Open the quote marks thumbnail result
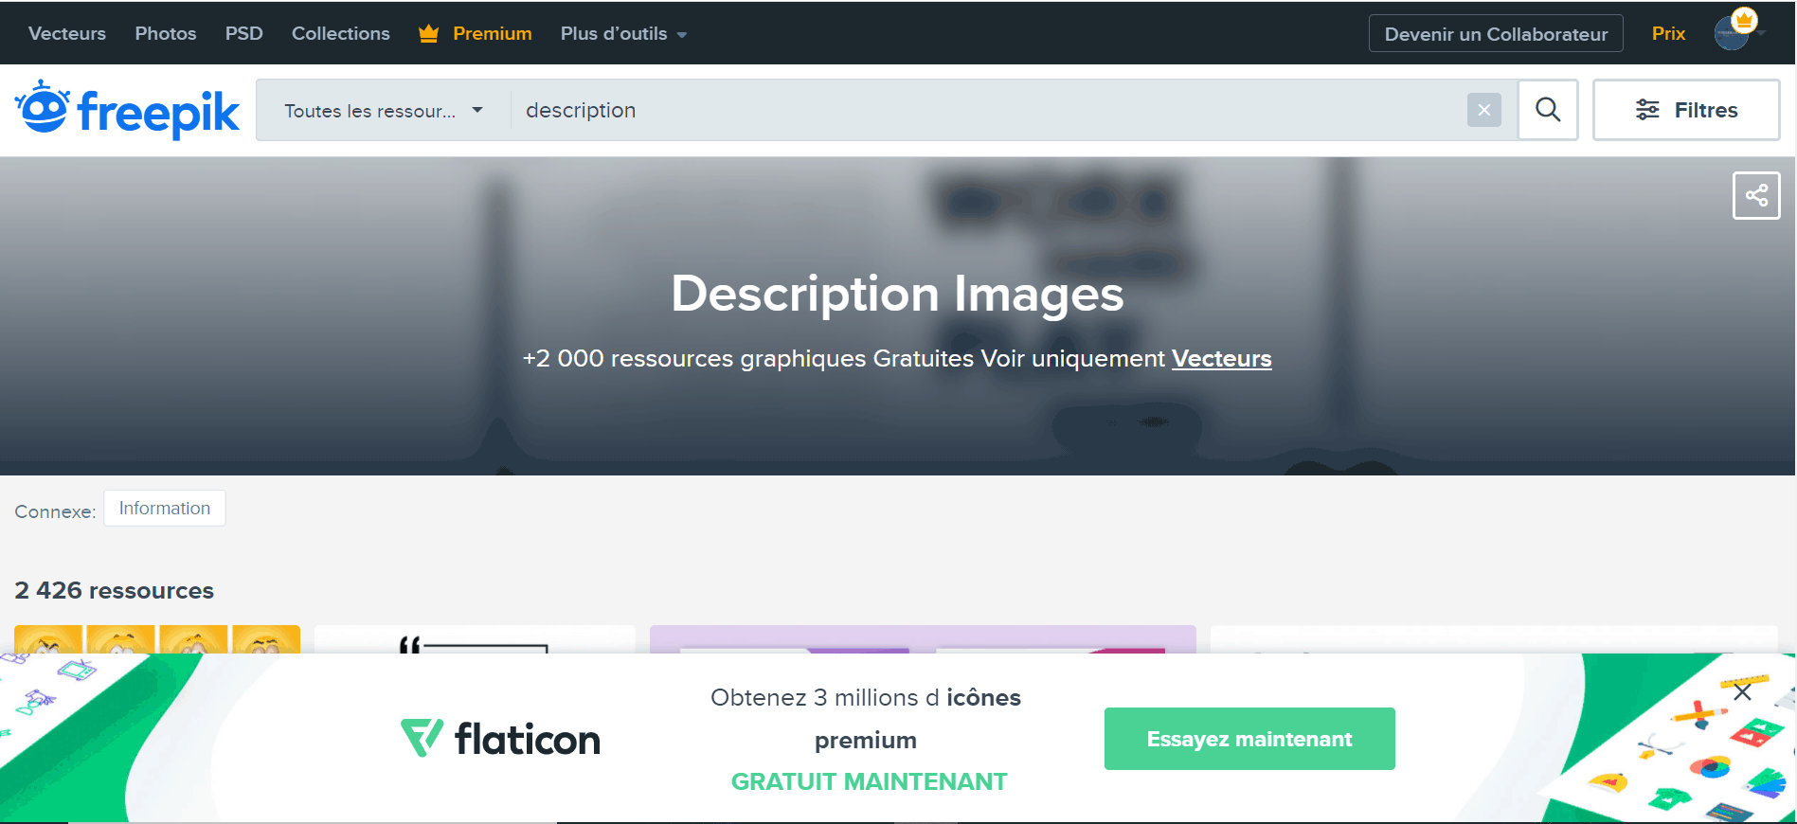 click(475, 639)
